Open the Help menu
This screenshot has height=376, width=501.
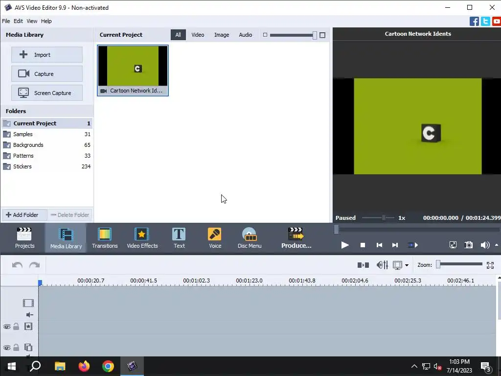[46, 21]
